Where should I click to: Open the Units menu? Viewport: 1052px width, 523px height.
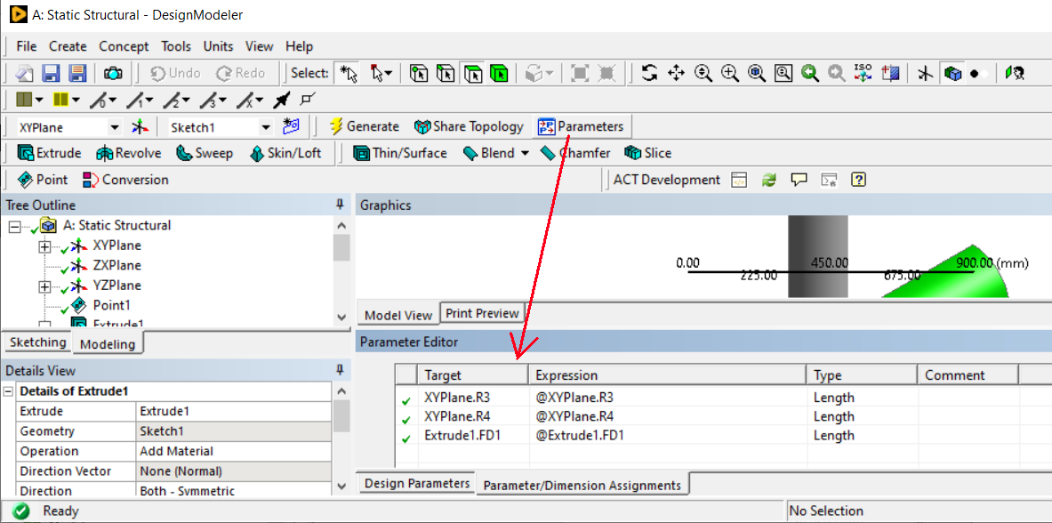[218, 46]
